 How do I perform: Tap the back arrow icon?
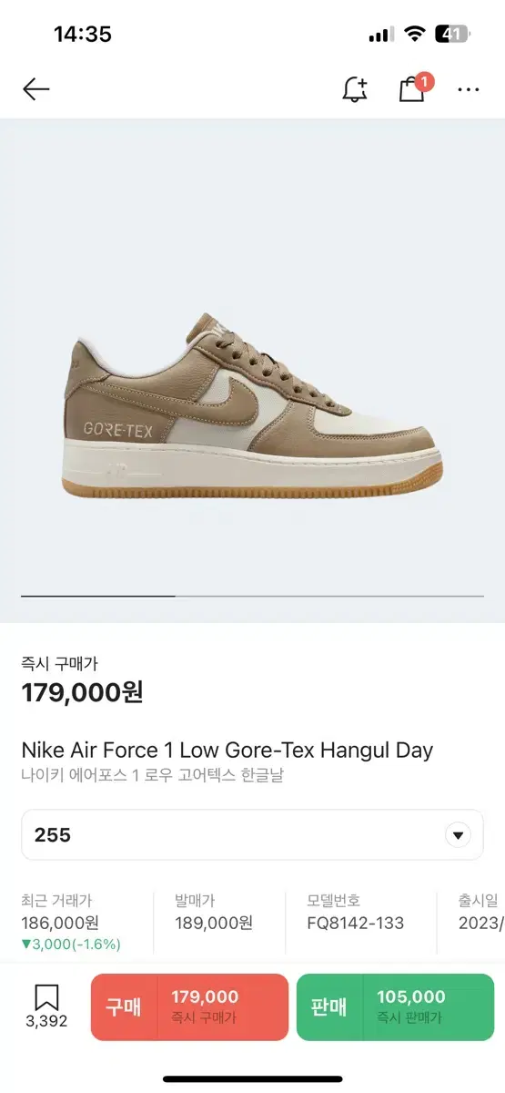pyautogui.click(x=35, y=88)
